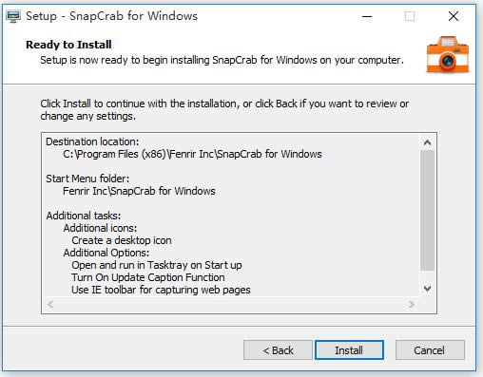Click 'Turn On Update Caption Function' text
483x377 pixels.
tap(148, 277)
